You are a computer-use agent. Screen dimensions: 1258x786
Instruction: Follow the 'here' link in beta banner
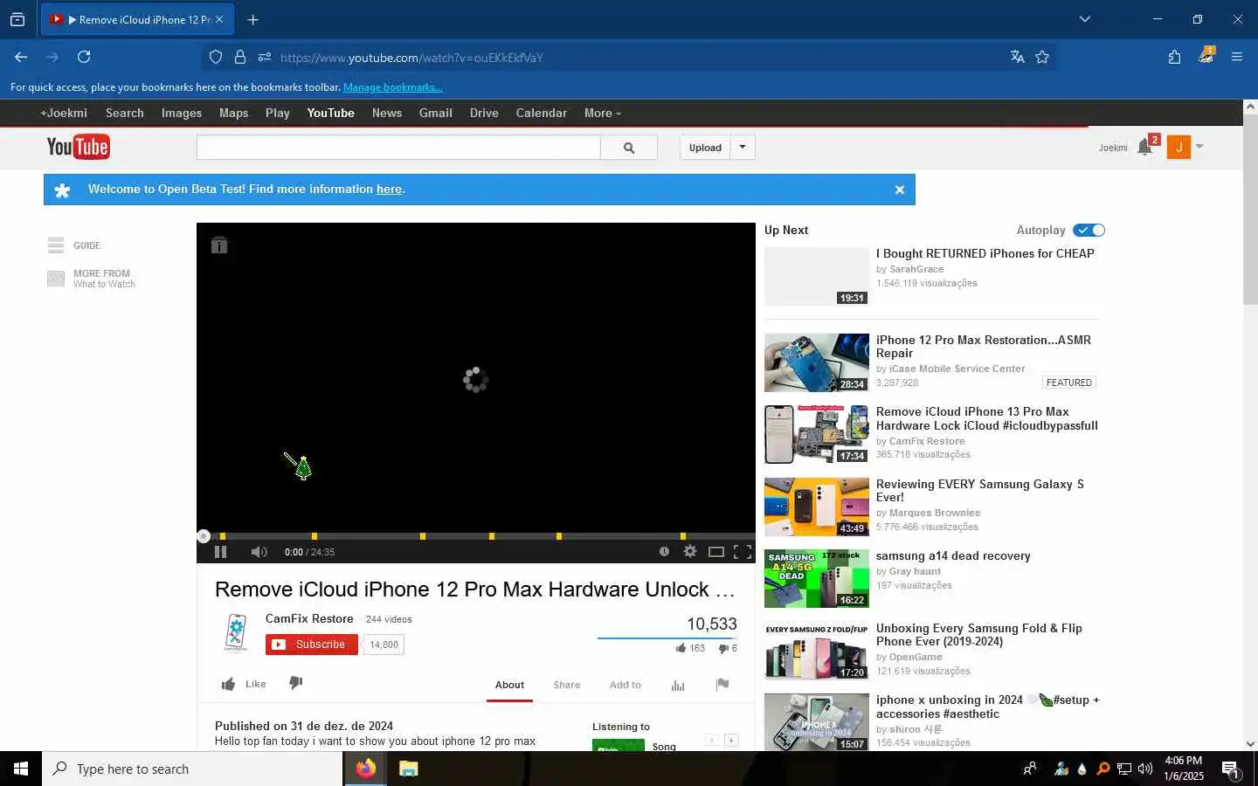click(x=389, y=190)
